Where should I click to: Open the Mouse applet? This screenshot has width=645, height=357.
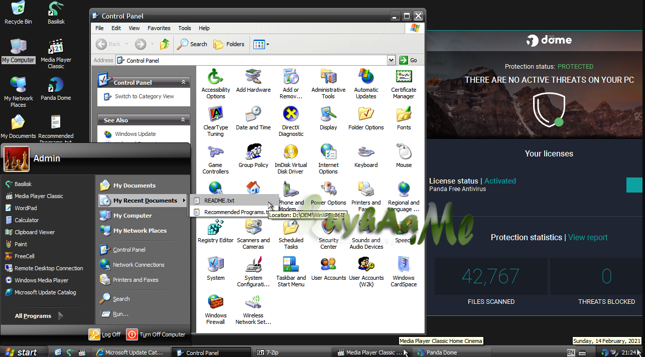[404, 156]
